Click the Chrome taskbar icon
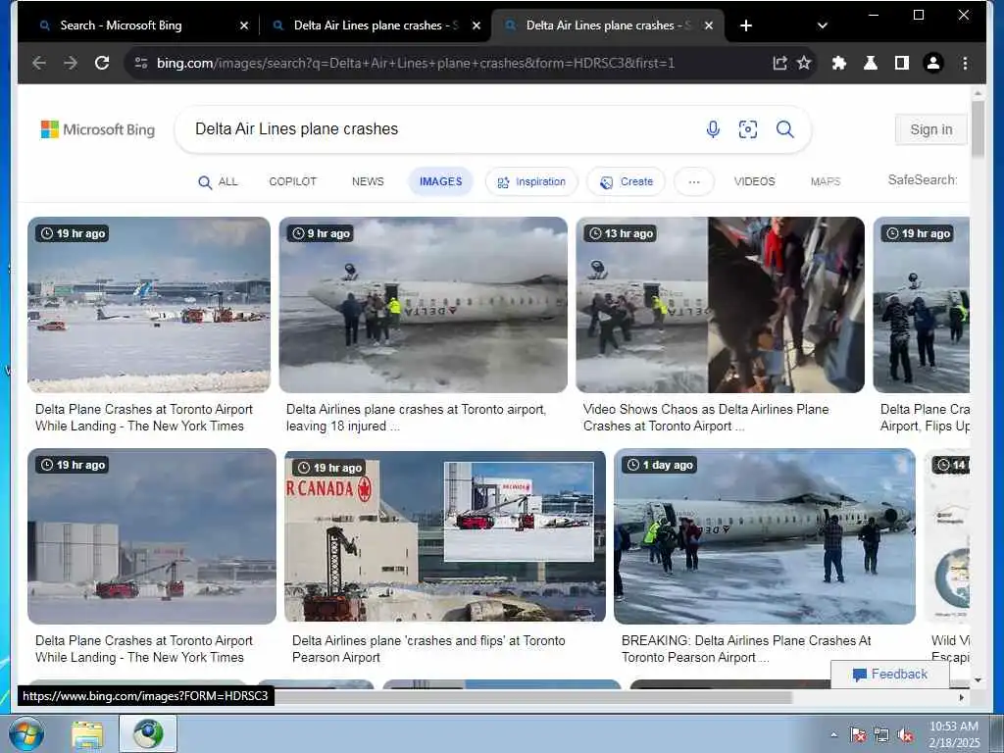The image size is (1004, 753). (148, 733)
